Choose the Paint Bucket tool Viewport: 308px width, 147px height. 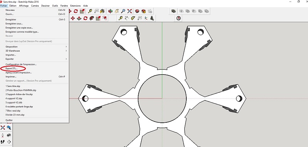[x=102, y=11]
